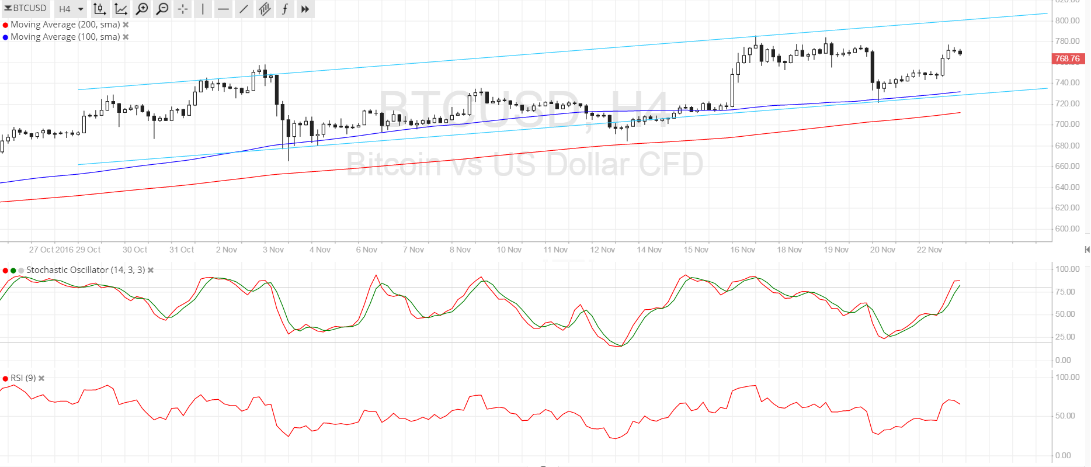The image size is (1091, 467).
Task: Open the line chart indicators tool
Action: (121, 9)
